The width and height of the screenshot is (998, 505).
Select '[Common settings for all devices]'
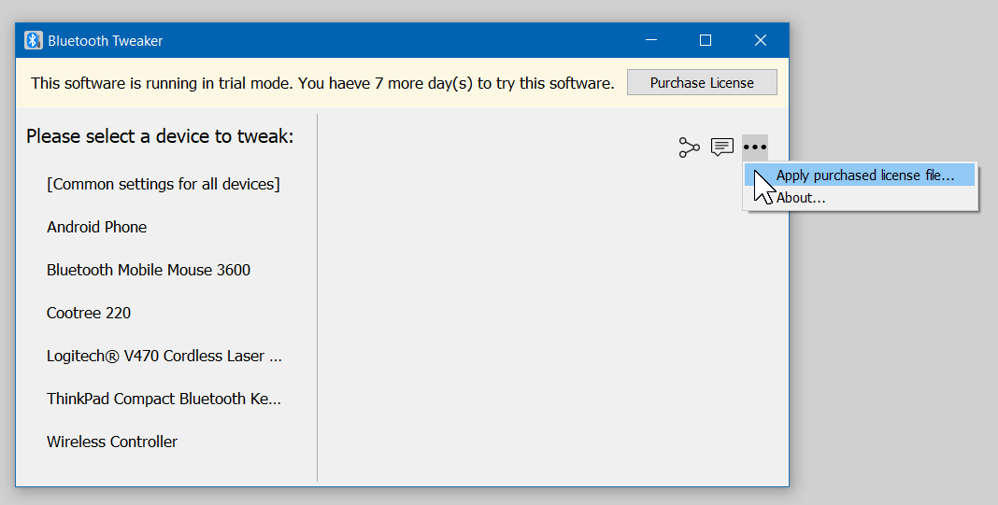point(164,184)
